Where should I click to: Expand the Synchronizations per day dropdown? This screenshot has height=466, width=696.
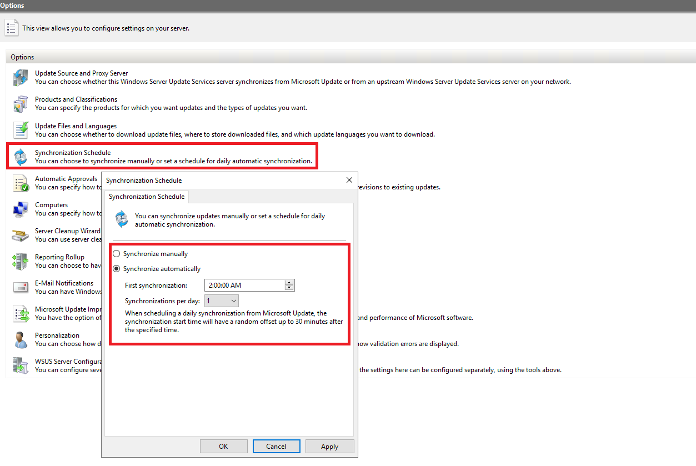click(222, 301)
